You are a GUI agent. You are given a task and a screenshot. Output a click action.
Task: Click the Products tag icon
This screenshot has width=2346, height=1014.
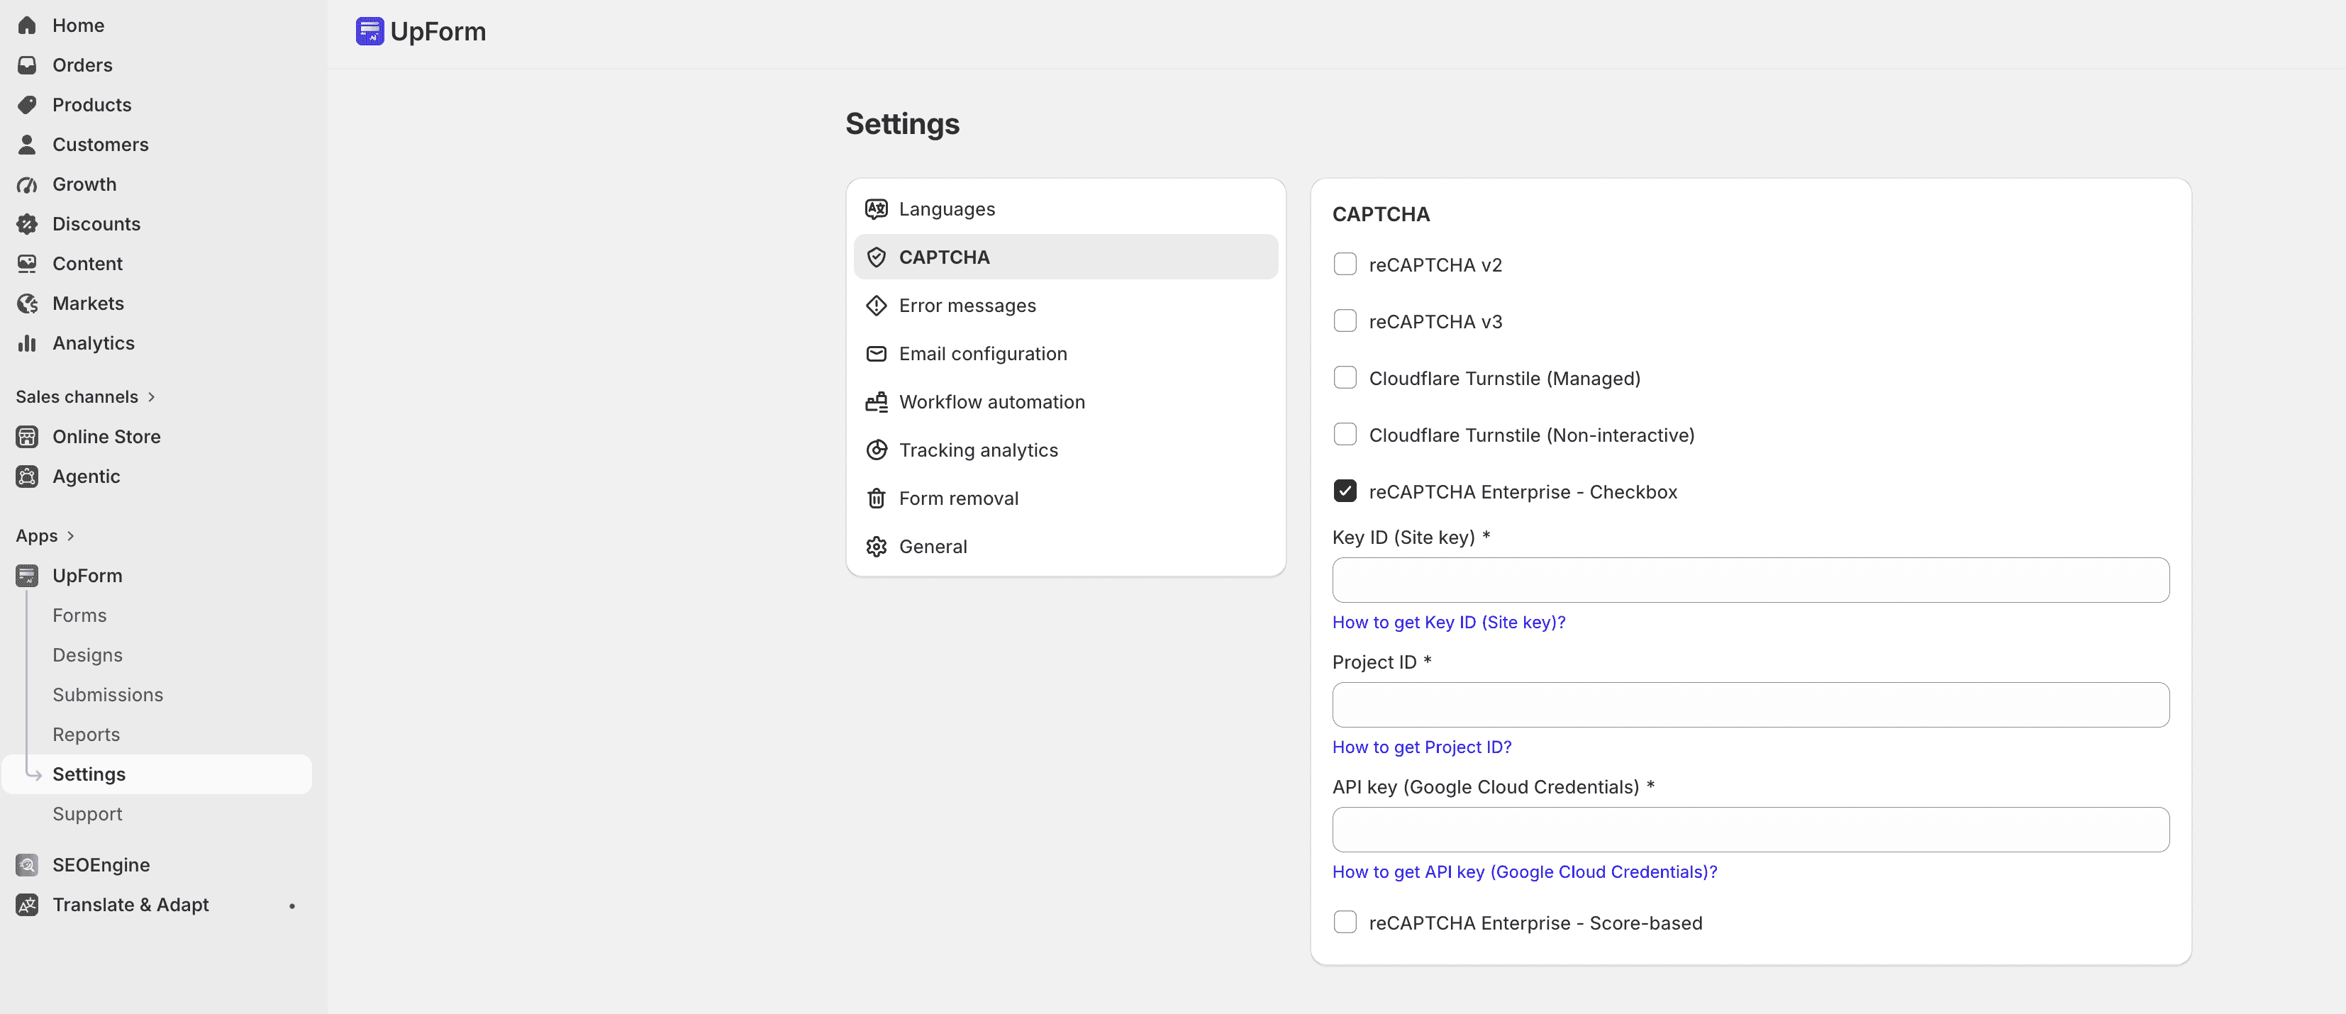pyautogui.click(x=28, y=105)
